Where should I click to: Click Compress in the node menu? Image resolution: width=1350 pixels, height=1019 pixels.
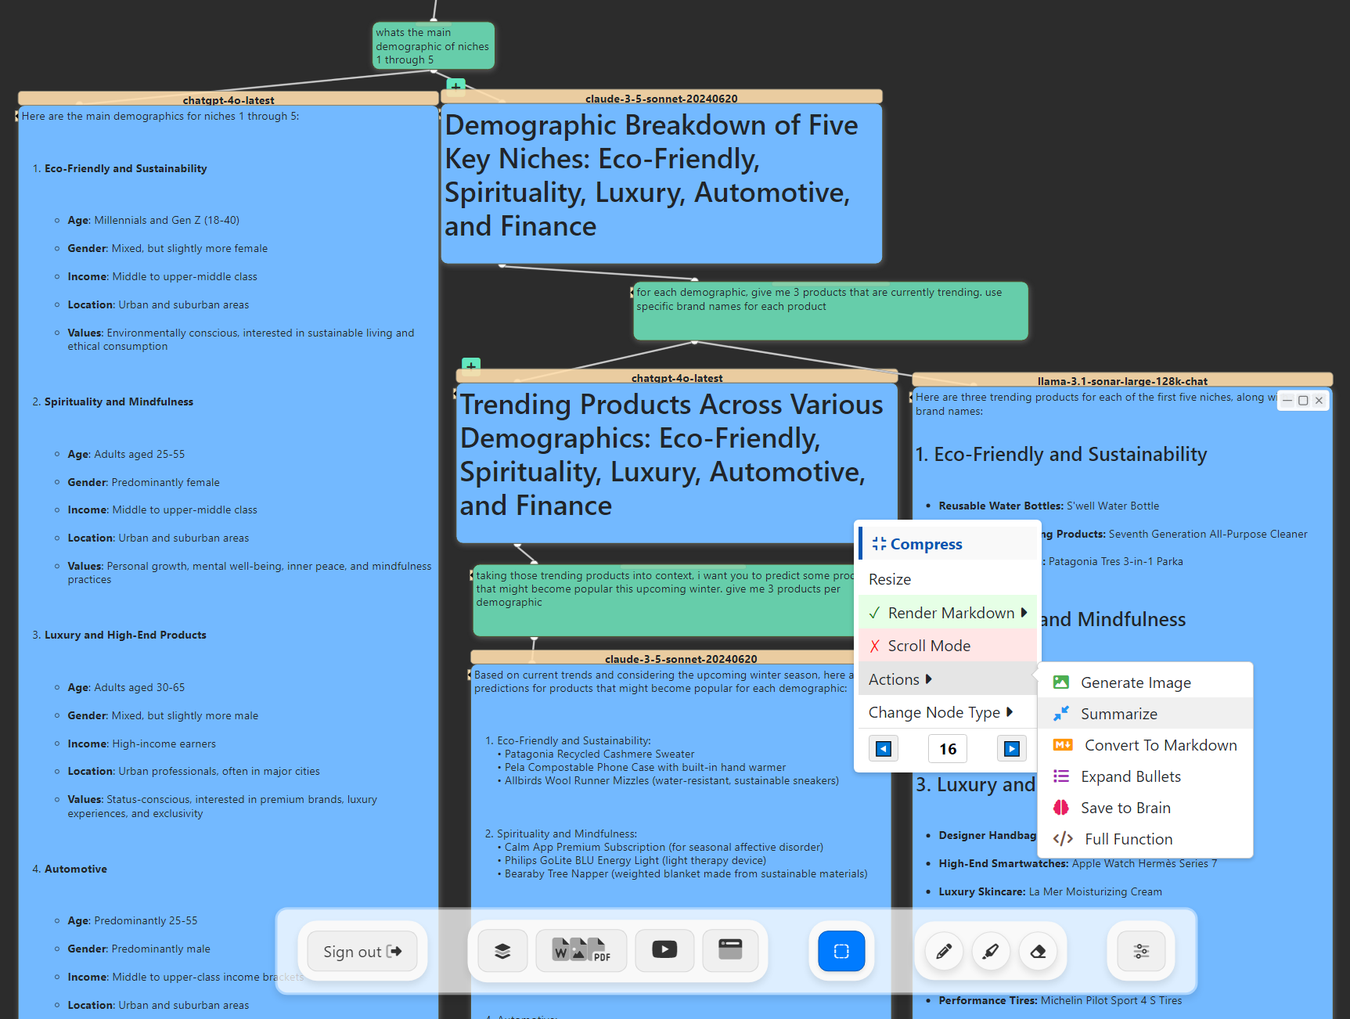tap(948, 544)
